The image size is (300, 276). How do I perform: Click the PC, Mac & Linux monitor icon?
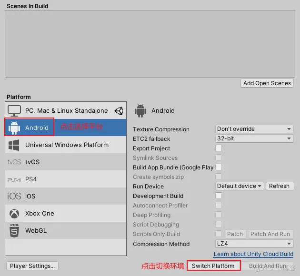tap(14, 111)
